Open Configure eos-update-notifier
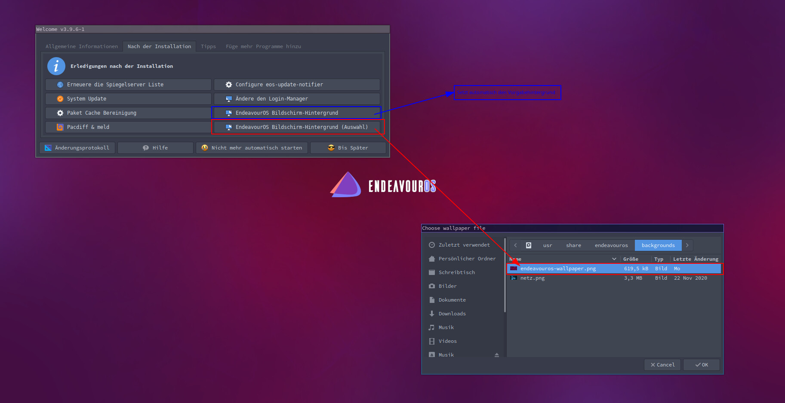Image resolution: width=785 pixels, height=403 pixels. 297,85
